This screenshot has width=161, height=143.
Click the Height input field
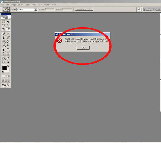(67, 9)
